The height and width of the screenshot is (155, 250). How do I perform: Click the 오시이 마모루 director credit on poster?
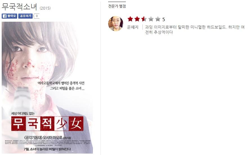52,138
